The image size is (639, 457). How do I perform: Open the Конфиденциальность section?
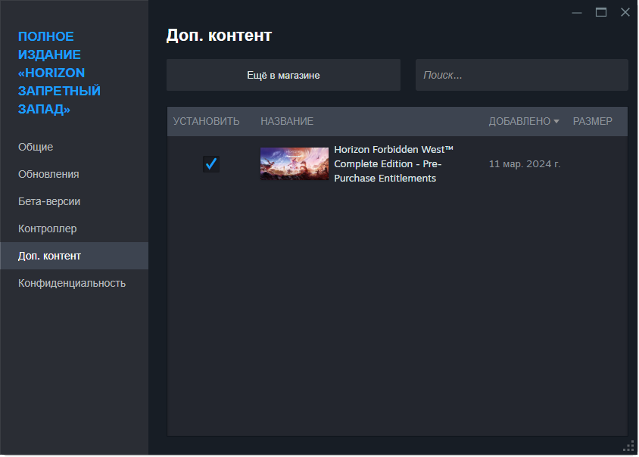pyautogui.click(x=72, y=283)
